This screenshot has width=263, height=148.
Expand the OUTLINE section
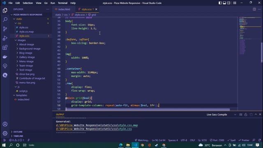pos(17,132)
